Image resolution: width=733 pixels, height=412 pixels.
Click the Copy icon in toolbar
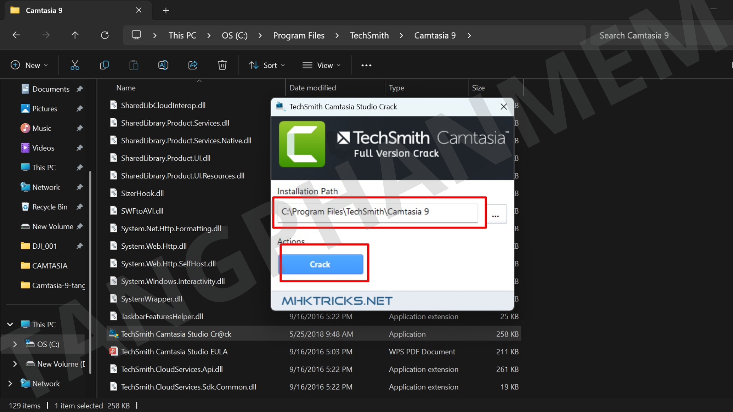[104, 65]
